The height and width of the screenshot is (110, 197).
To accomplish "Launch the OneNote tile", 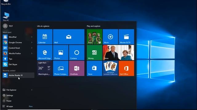I will tap(77, 68).
